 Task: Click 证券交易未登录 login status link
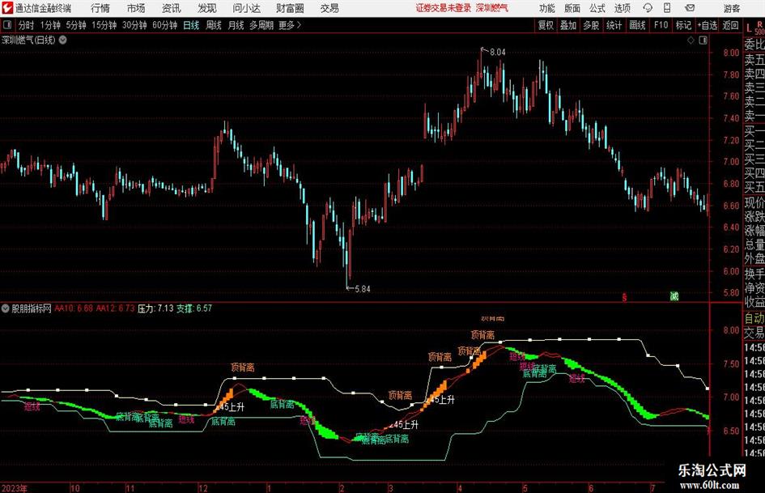pyautogui.click(x=444, y=8)
